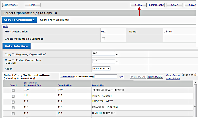The width and height of the screenshot is (198, 118).
Task: Check the Hospital West row checkbox
Action: pos(13,102)
